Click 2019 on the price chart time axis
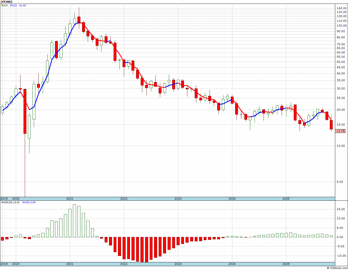348x270 pixels. [4, 199]
